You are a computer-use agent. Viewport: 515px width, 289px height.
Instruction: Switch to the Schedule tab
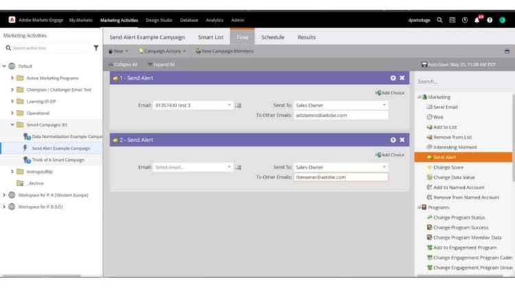point(273,37)
